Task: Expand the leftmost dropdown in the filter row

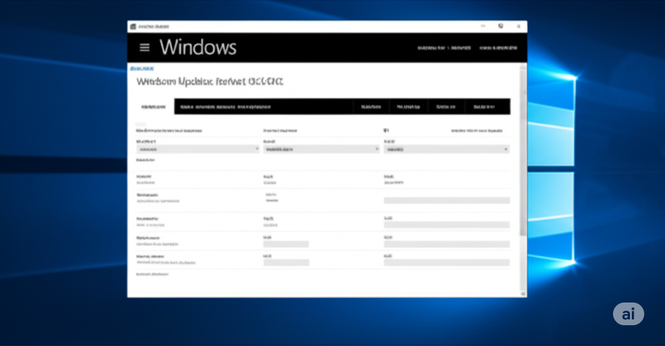Action: tap(197, 149)
